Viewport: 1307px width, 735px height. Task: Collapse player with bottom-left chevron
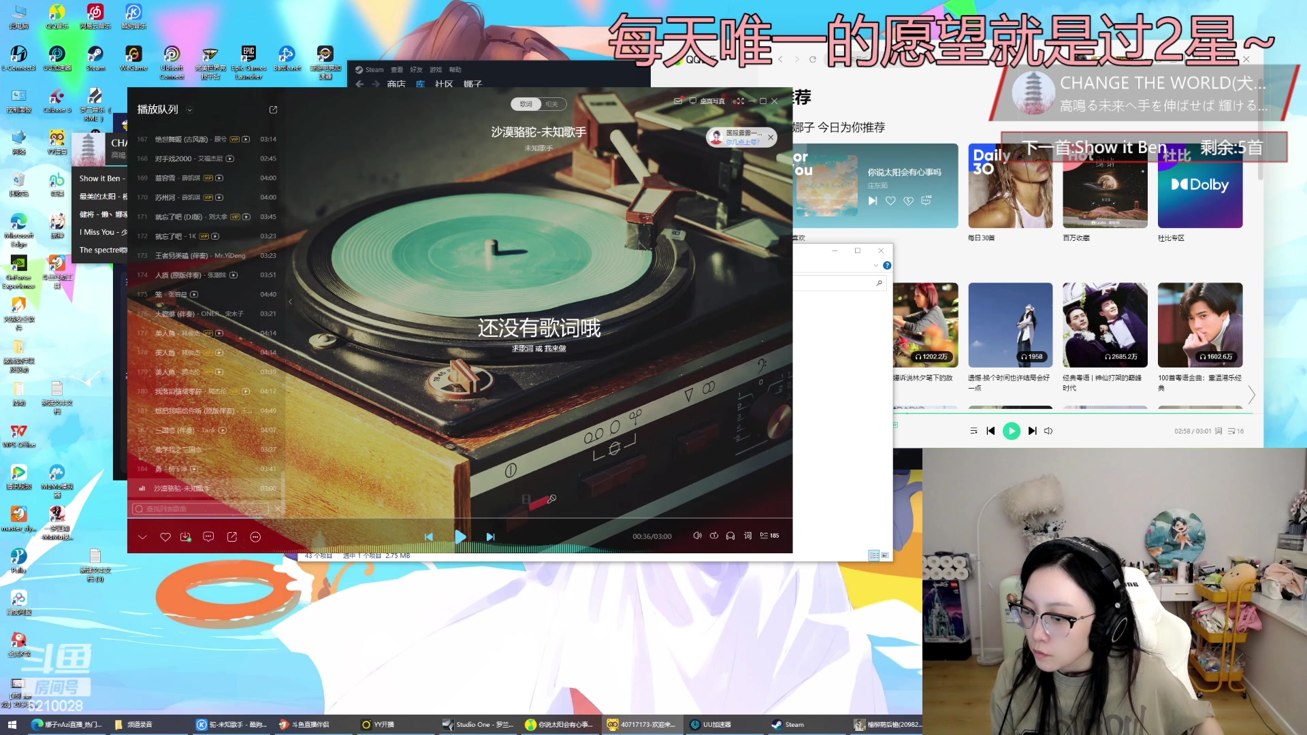pyautogui.click(x=142, y=537)
